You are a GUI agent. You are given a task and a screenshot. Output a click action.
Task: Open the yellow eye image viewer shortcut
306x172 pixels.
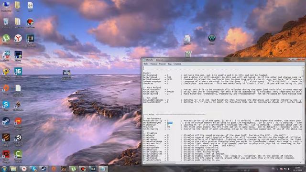pyautogui.click(x=6, y=73)
